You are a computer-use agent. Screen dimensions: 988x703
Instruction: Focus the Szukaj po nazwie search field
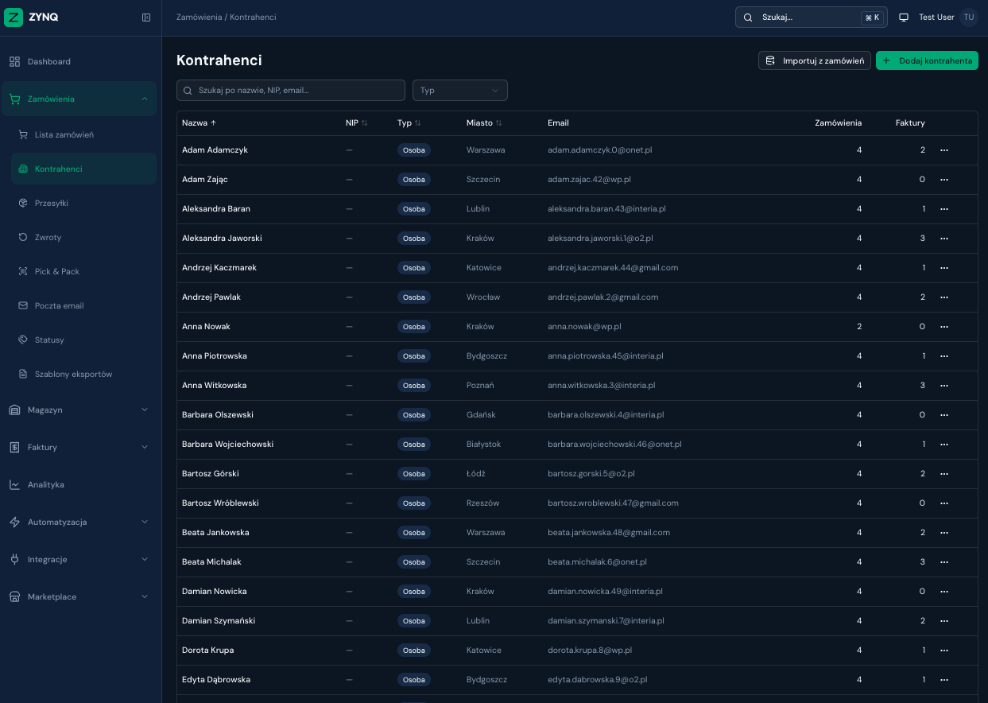click(291, 90)
